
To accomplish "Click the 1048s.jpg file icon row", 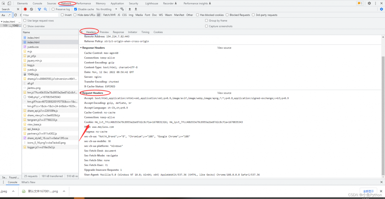I will tap(50, 74).
